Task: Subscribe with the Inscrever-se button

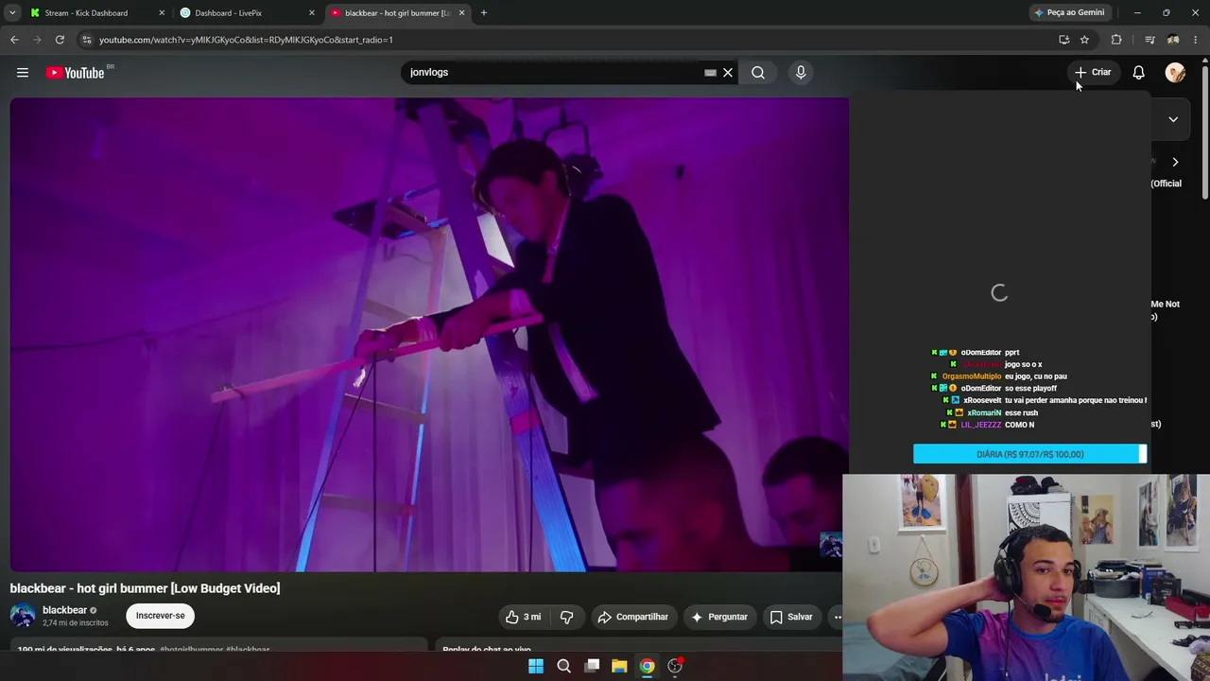Action: [x=160, y=616]
